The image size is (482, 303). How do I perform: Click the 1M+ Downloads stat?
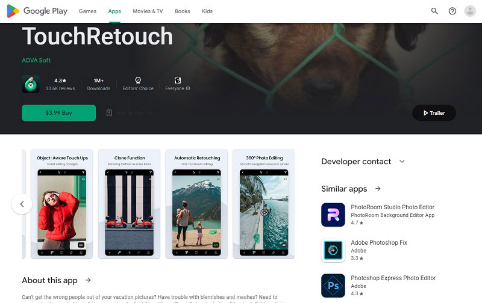pos(99,84)
